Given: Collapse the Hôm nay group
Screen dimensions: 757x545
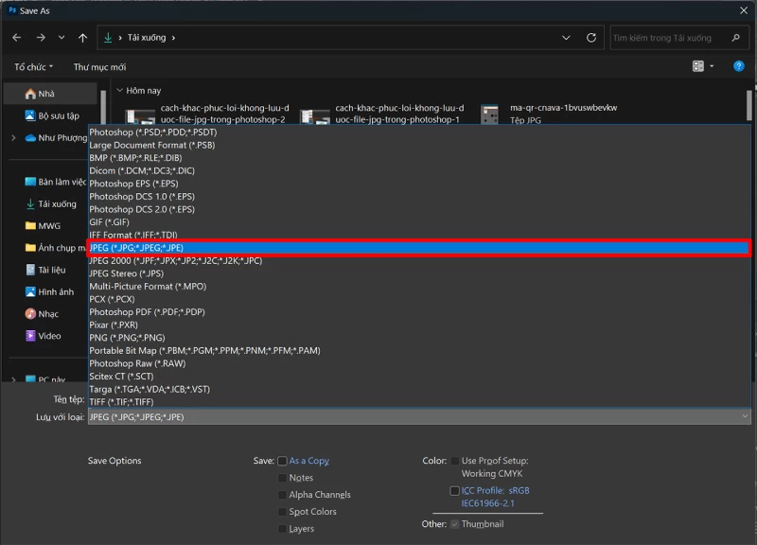Looking at the screenshot, I should (120, 90).
